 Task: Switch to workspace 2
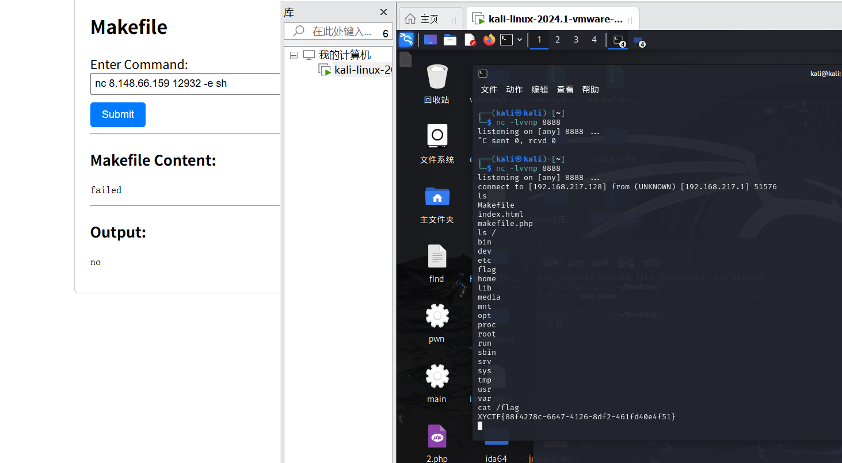(x=558, y=40)
